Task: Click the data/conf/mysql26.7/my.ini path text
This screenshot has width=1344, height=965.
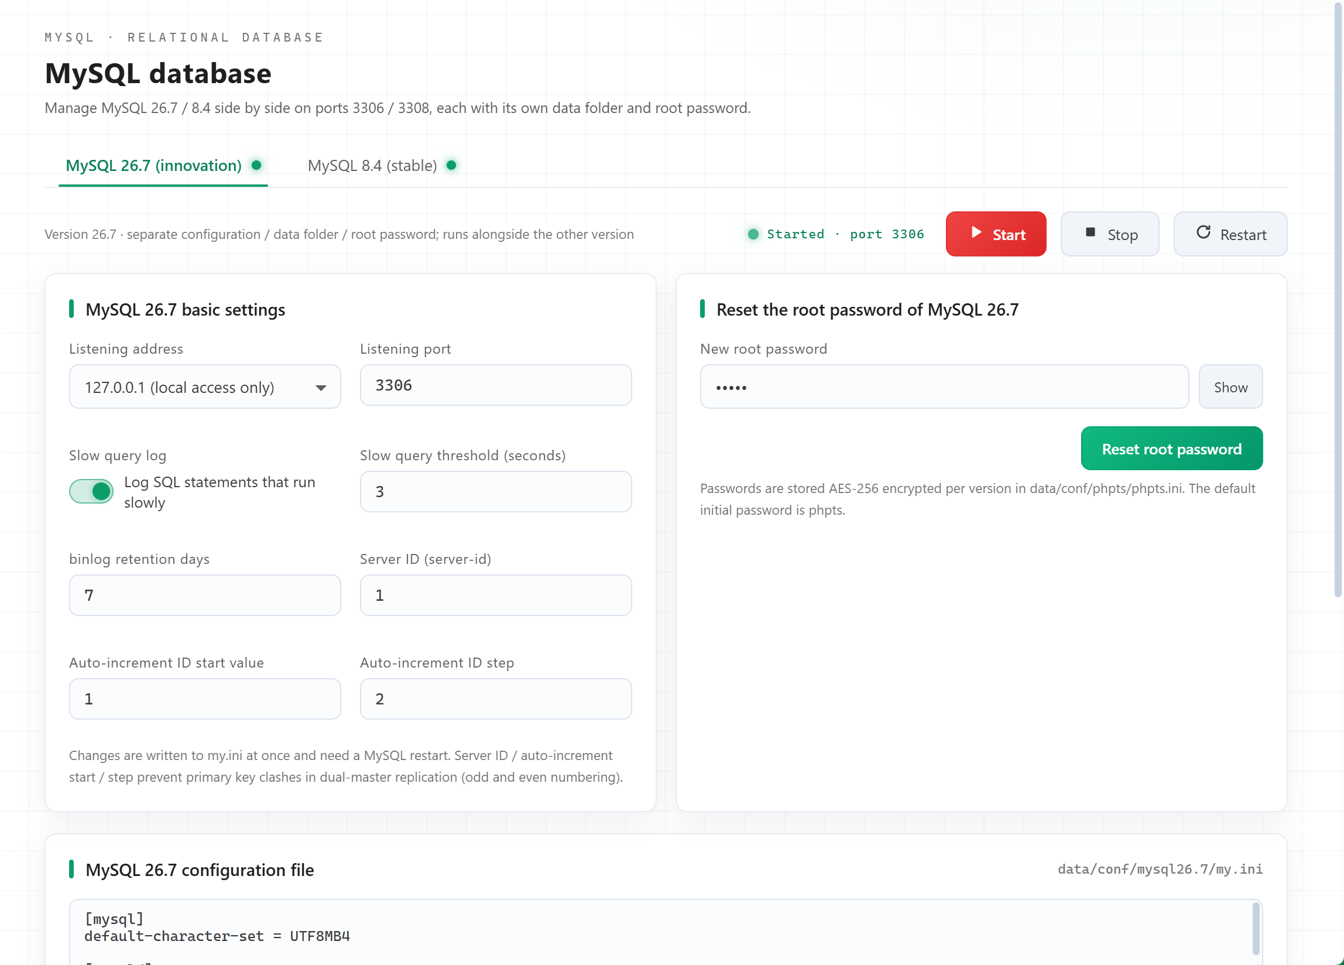Action: pyautogui.click(x=1160, y=869)
